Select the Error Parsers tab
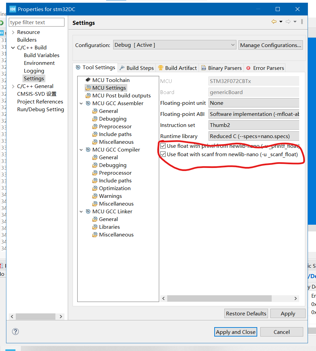The width and height of the screenshot is (316, 351). click(x=265, y=68)
